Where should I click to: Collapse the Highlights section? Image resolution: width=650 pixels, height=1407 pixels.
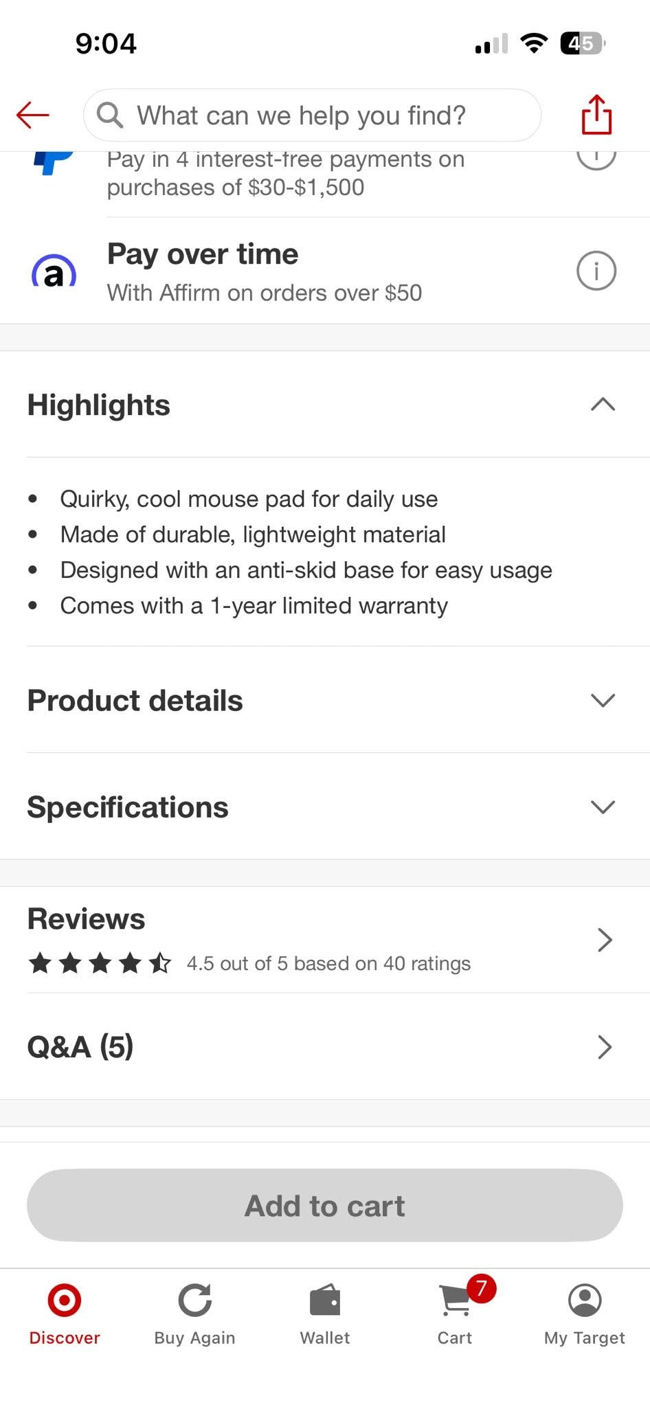point(603,405)
